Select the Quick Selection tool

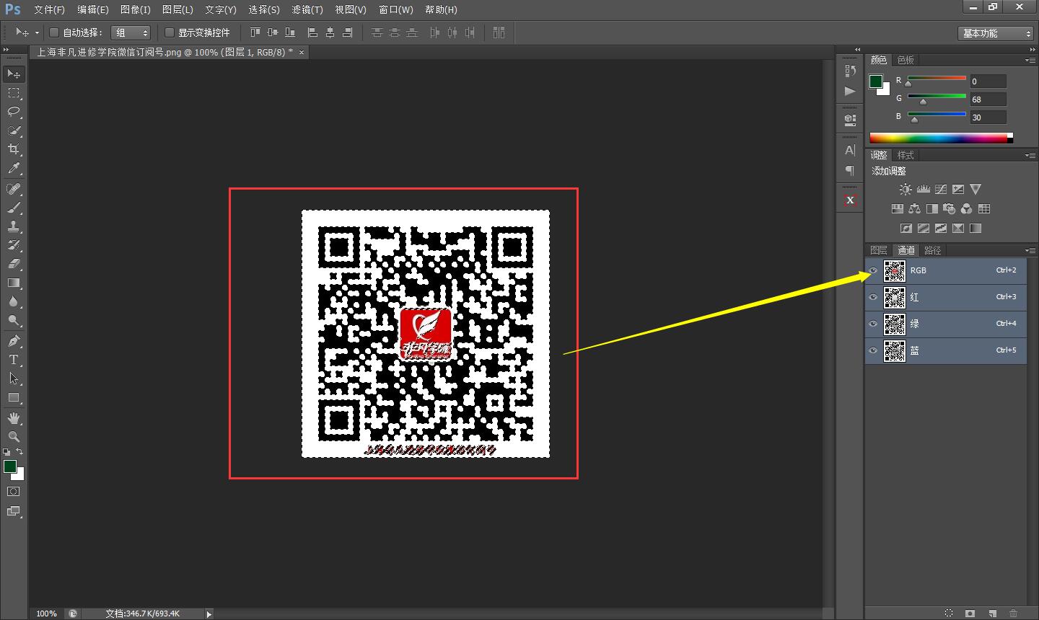click(14, 130)
